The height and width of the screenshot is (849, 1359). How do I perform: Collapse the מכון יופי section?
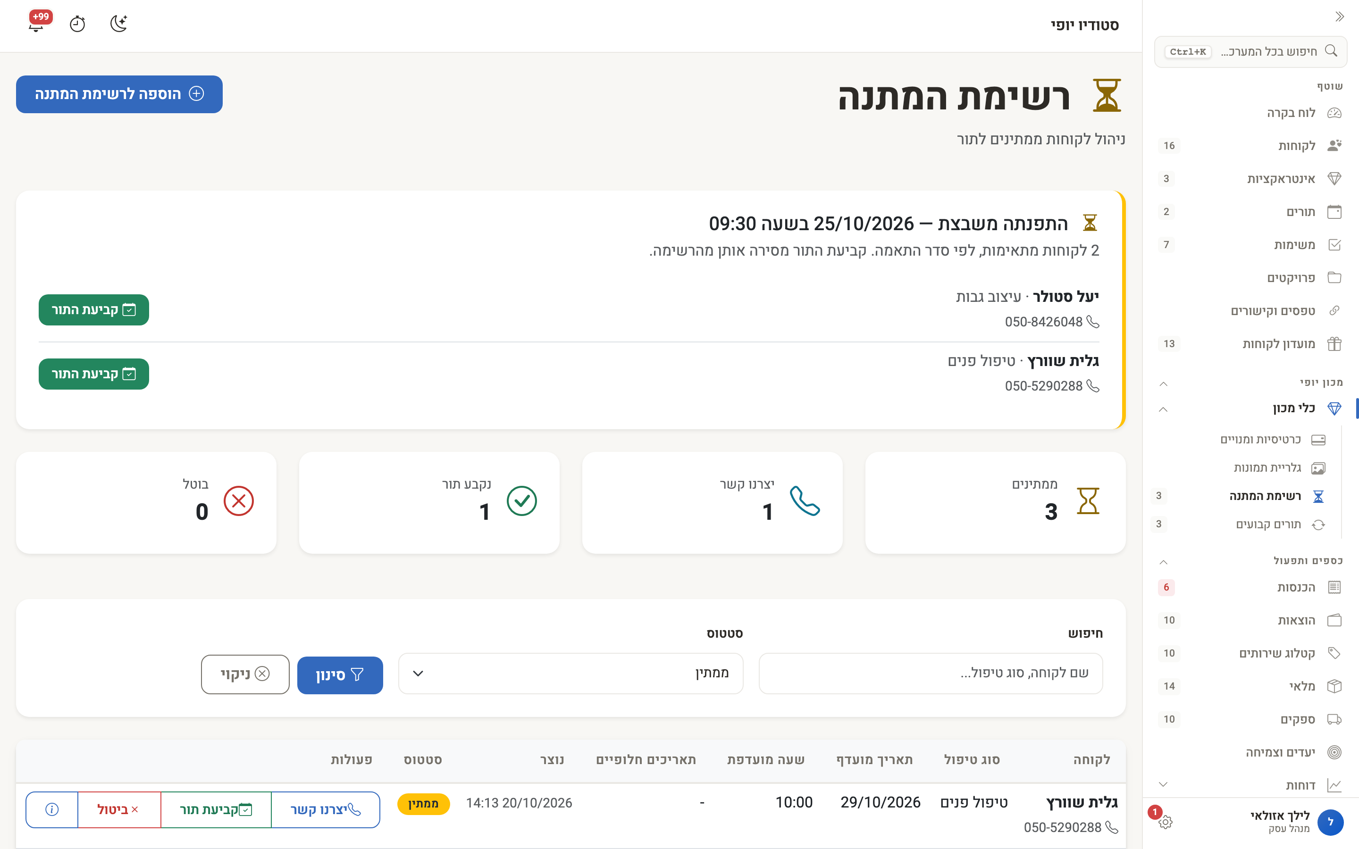(1164, 384)
